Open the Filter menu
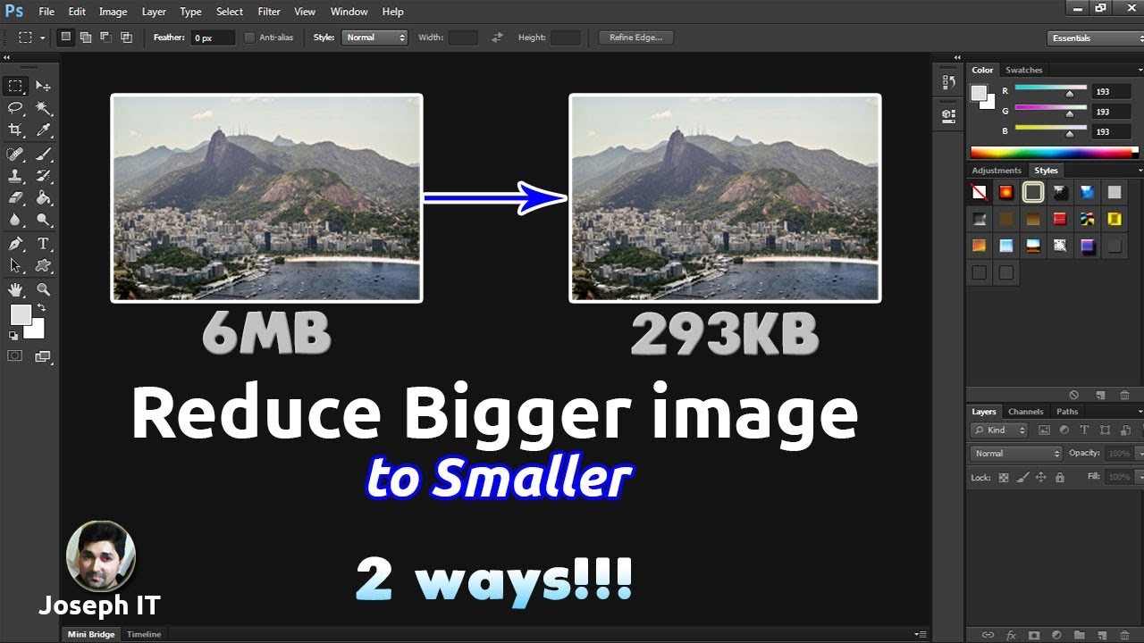Viewport: 1144px width, 643px height. coord(269,12)
